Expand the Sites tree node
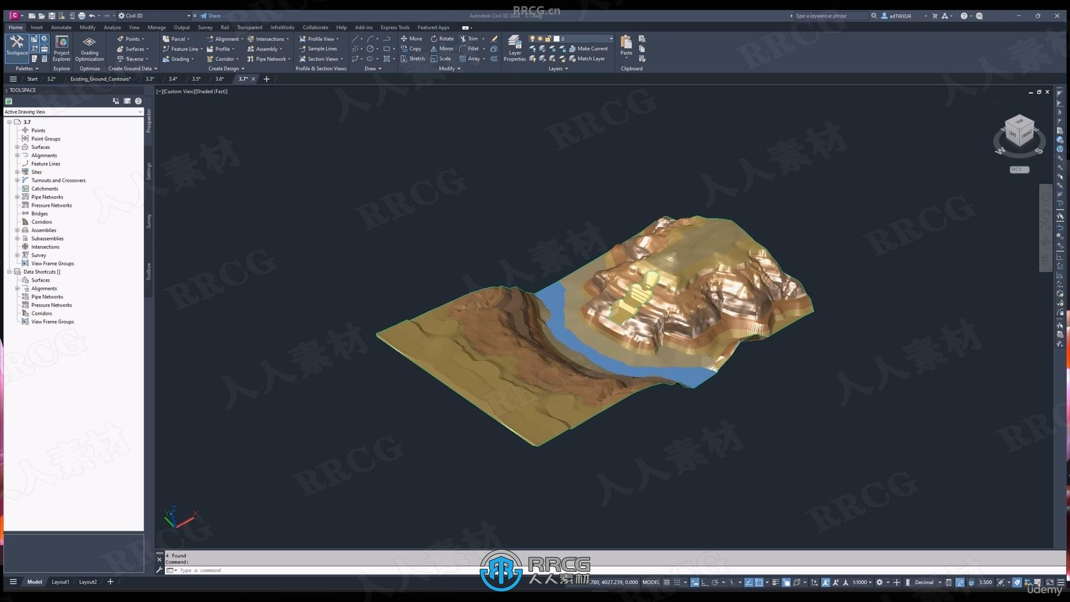Screen dimensions: 1070x602 (x=17, y=172)
